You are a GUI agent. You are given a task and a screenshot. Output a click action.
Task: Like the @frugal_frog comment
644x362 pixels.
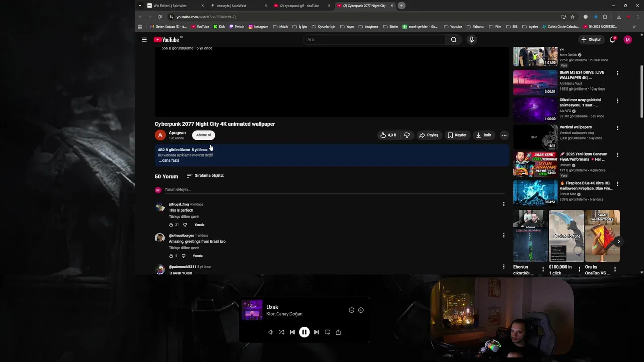coord(171,225)
